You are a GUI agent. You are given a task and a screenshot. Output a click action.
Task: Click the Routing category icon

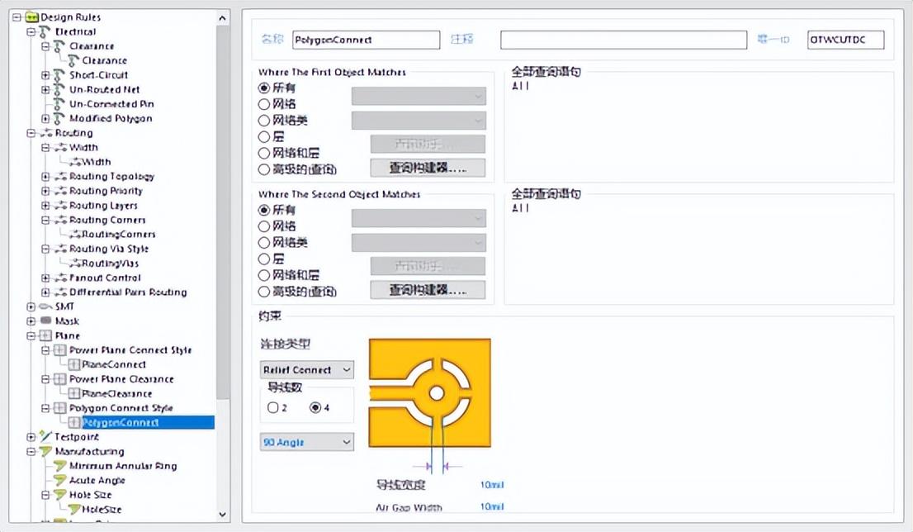45,133
